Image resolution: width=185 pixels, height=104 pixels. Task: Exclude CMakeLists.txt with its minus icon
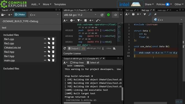[45, 47]
